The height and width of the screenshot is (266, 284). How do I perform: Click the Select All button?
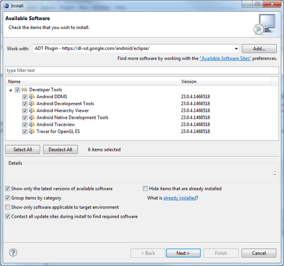coord(23,149)
